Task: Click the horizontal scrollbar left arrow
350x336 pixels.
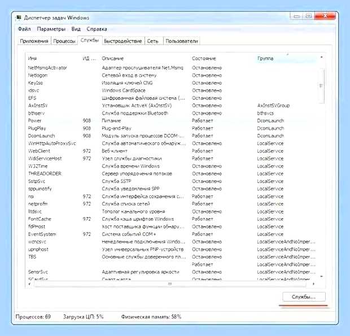Action: click(x=29, y=283)
